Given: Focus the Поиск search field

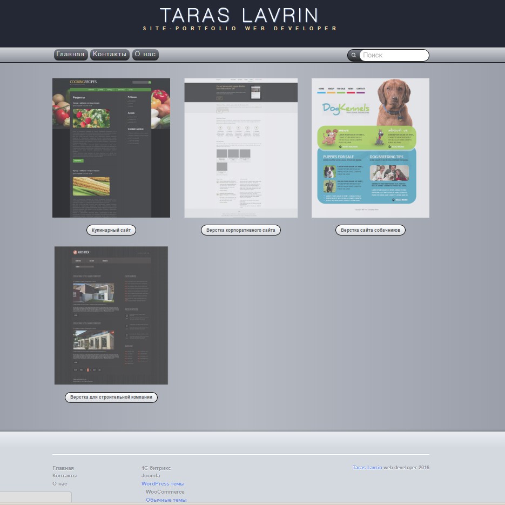Looking at the screenshot, I should pyautogui.click(x=394, y=55).
